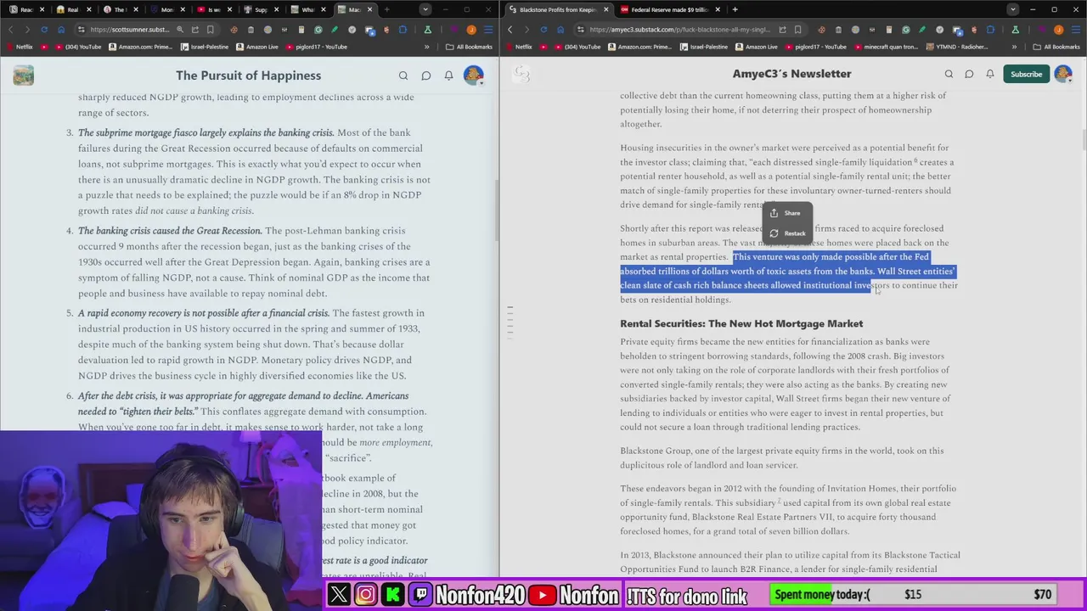Expand All Bookmarks folder in right window
Image resolution: width=1087 pixels, height=611 pixels.
1056,47
